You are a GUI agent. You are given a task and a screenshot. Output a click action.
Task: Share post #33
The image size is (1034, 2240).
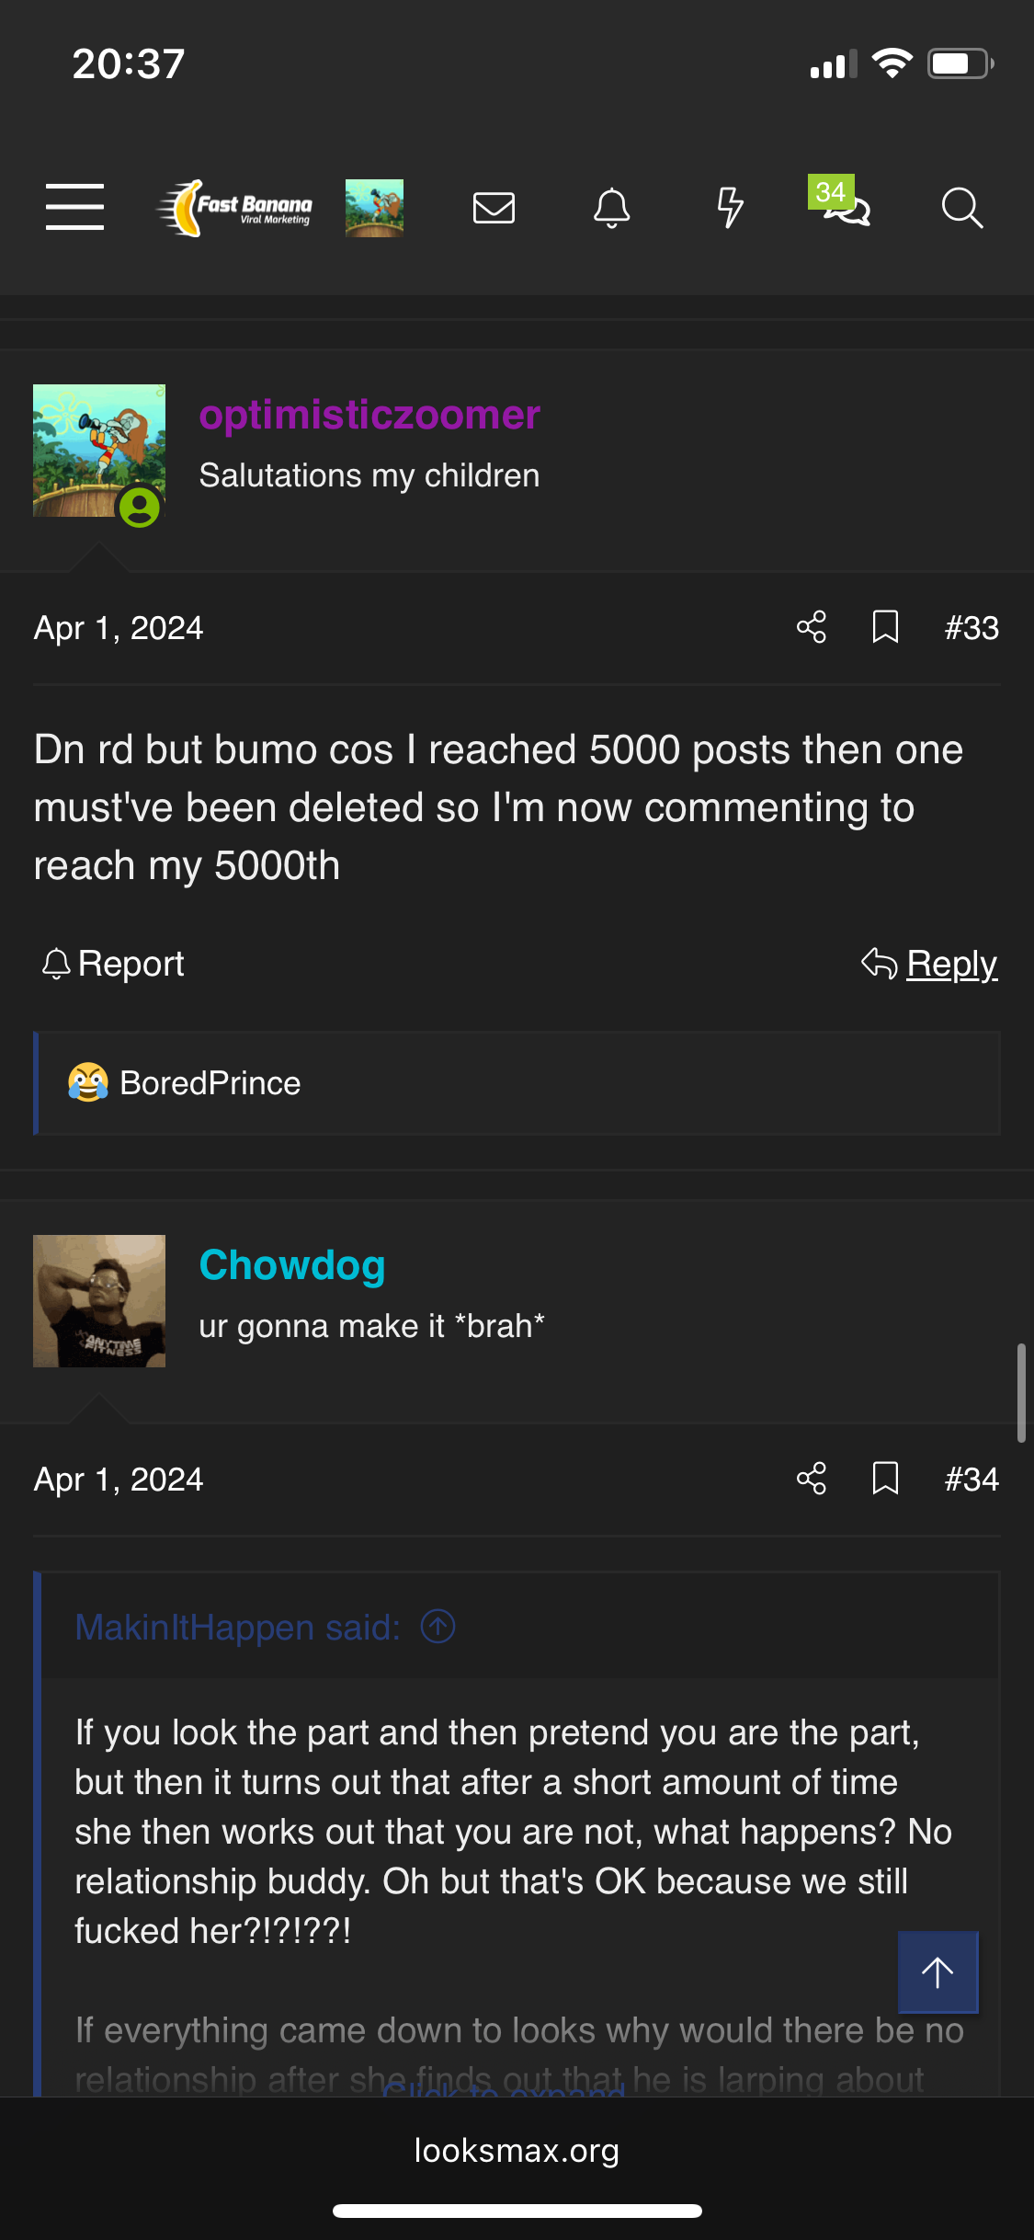coord(812,627)
